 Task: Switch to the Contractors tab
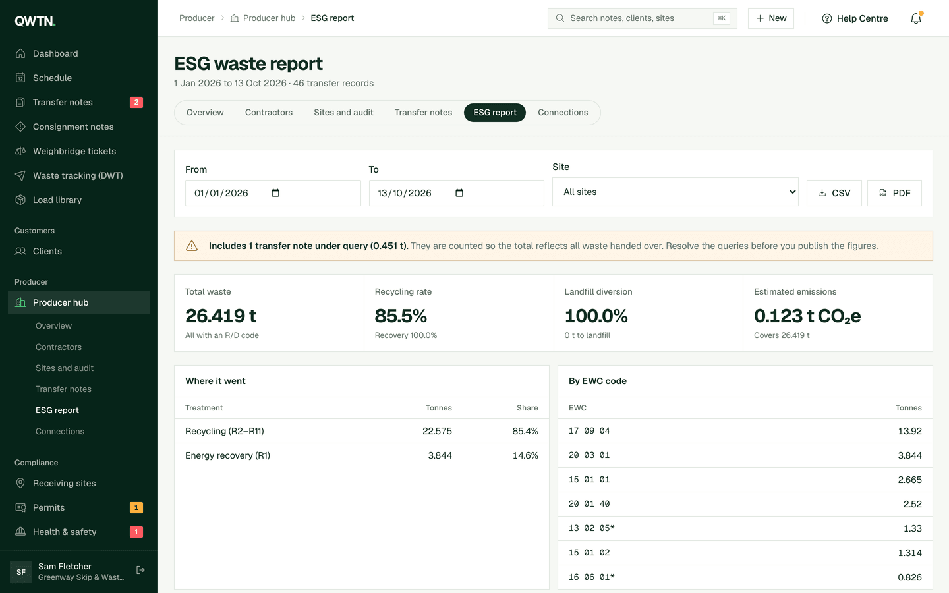(269, 113)
